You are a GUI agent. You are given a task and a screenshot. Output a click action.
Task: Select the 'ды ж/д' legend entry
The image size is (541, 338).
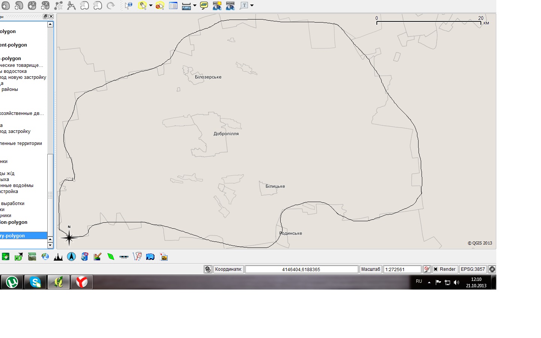click(x=7, y=174)
